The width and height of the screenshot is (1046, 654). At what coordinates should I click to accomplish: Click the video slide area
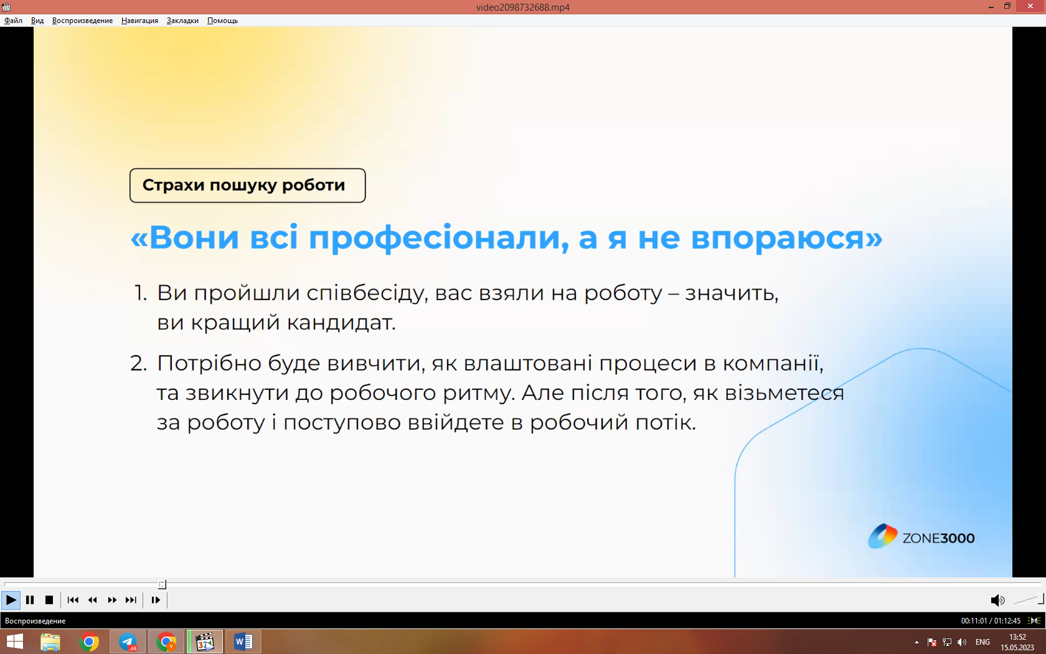pos(523,302)
